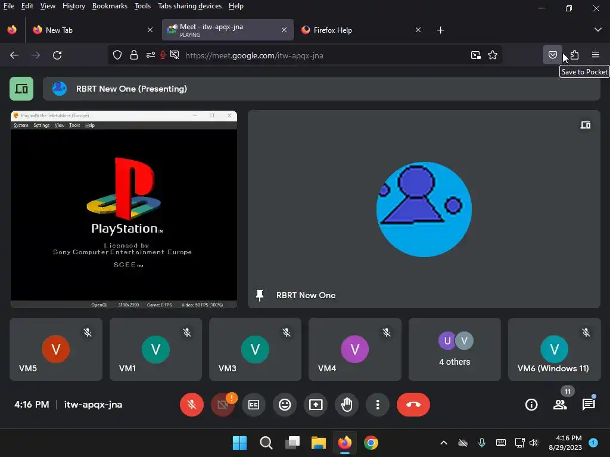Select the VM1 participant tile
Image resolution: width=610 pixels, height=457 pixels.
point(155,349)
